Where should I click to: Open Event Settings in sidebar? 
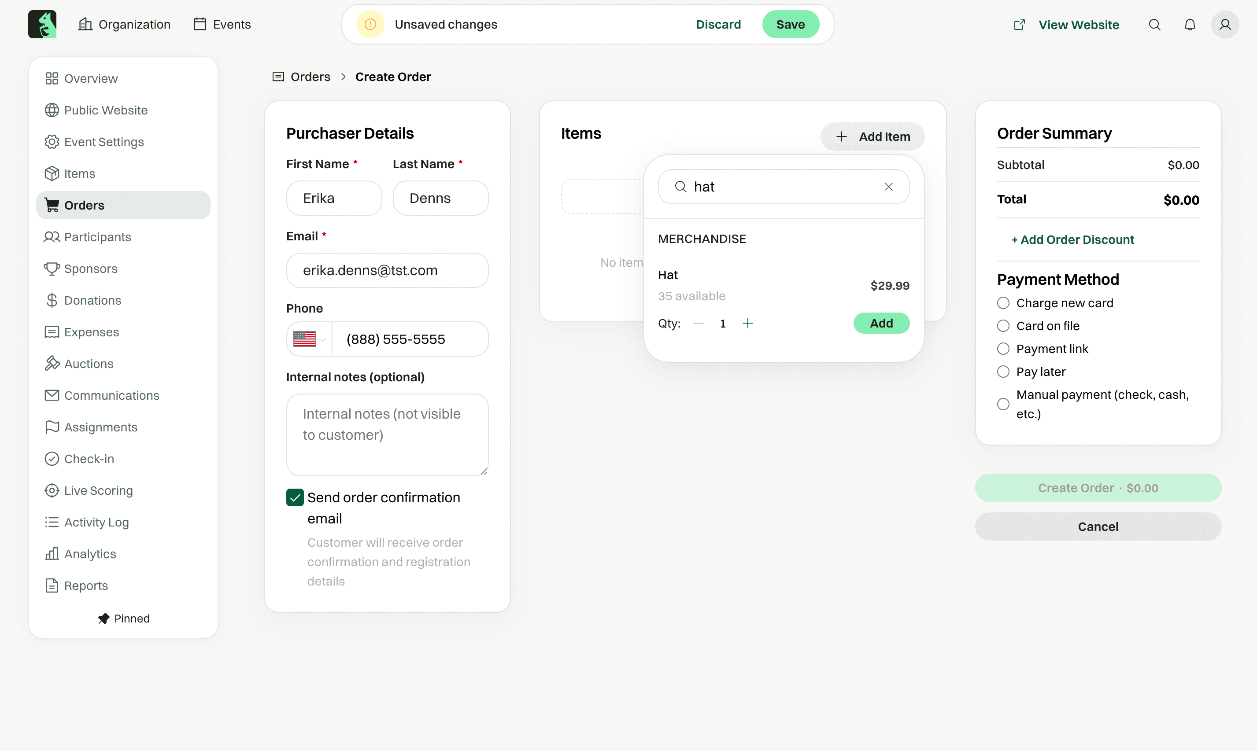[x=123, y=142]
